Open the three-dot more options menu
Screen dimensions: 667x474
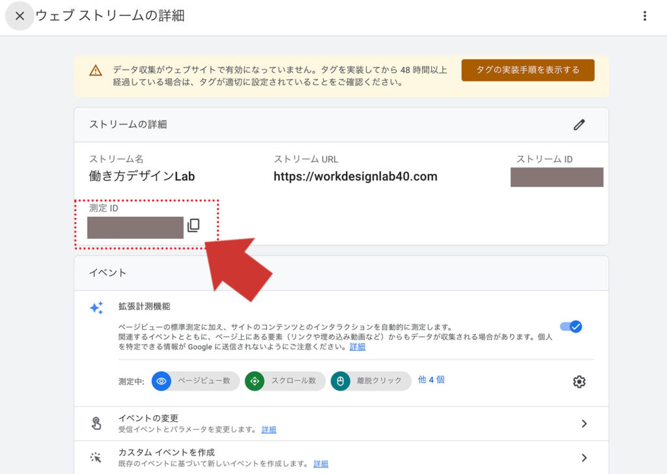click(x=645, y=16)
